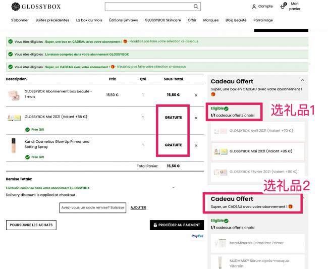Screen dimensions: 328x269
Task: Select gift GLOSSYBOX Février 2021
Action: tap(258, 172)
